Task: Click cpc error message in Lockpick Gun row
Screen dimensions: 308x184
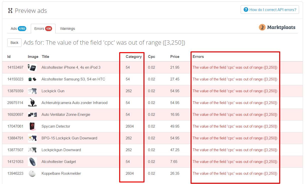Action: (x=235, y=91)
